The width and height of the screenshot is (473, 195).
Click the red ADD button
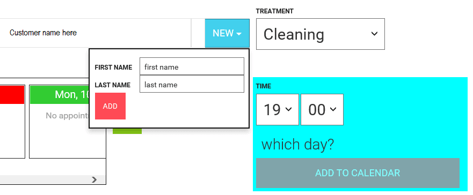tap(110, 106)
